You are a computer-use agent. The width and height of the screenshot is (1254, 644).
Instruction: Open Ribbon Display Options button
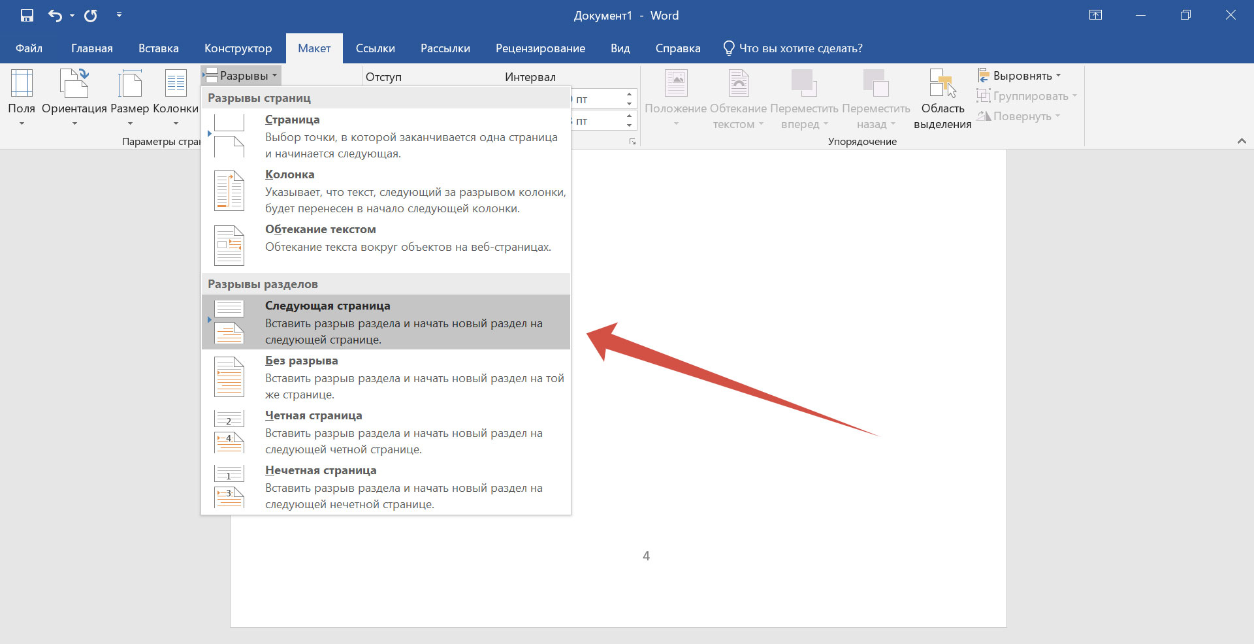pyautogui.click(x=1096, y=15)
